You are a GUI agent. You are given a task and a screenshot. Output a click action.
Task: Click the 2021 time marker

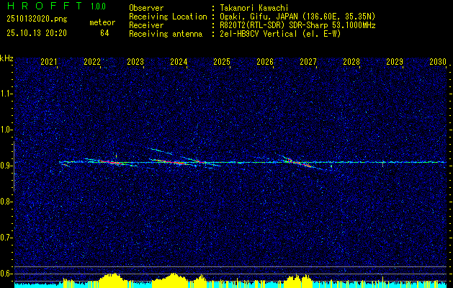pos(49,62)
